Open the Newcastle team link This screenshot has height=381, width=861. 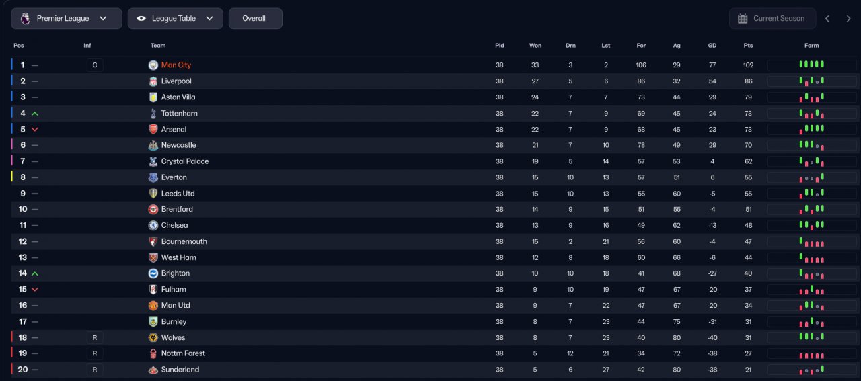pyautogui.click(x=178, y=145)
